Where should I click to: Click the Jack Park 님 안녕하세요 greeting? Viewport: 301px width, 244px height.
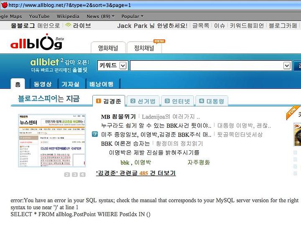(152, 26)
